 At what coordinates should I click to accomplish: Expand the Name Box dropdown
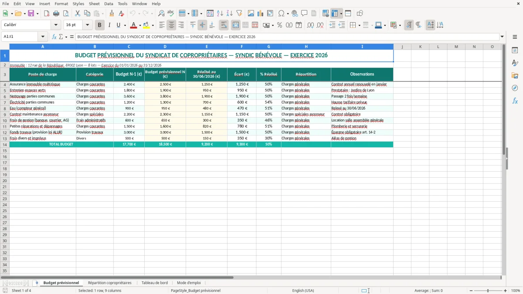click(x=43, y=37)
